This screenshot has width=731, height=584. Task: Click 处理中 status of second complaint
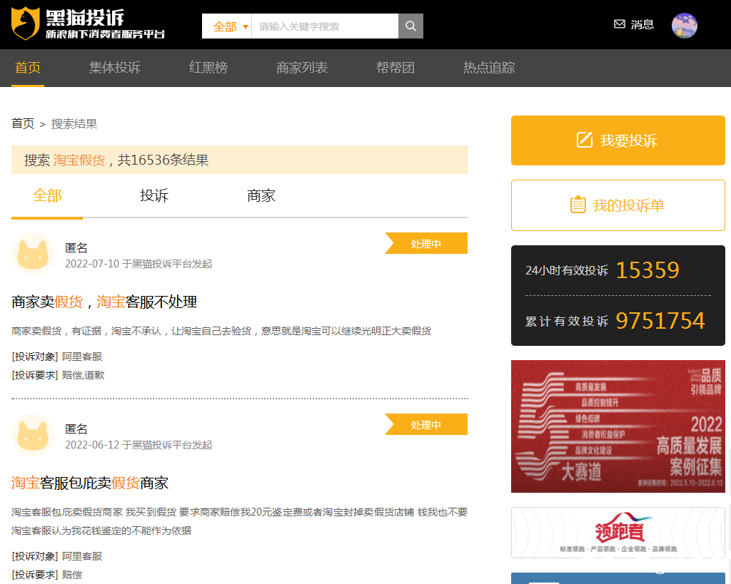pyautogui.click(x=426, y=425)
